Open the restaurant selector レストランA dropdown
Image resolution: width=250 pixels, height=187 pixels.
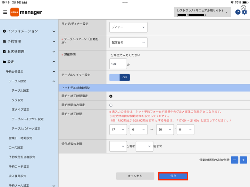(202, 12)
